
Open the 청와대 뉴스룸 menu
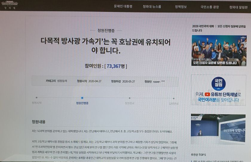pos(152,7)
